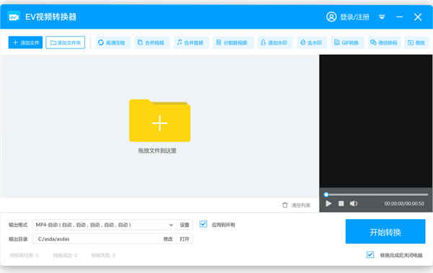
Task: Open the 合并视频 merge video tool
Action: pos(151,42)
